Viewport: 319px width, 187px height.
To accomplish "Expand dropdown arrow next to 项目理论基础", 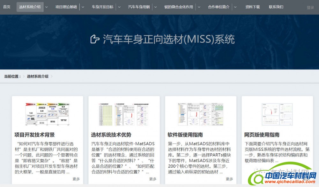I will pos(83,7).
